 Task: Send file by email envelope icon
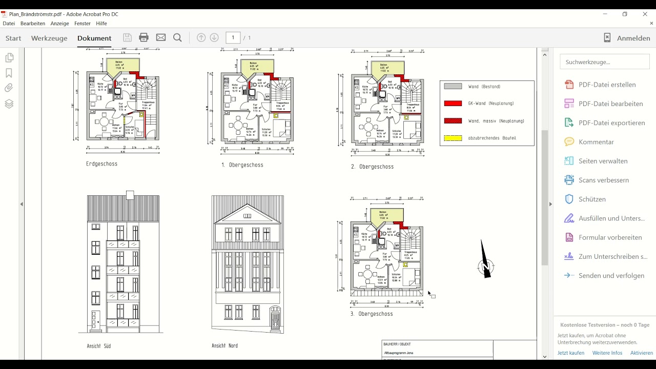click(x=161, y=37)
